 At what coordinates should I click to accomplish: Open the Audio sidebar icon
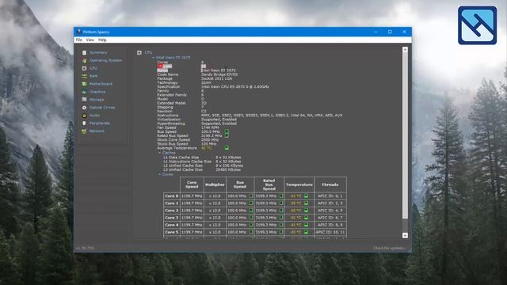click(85, 116)
